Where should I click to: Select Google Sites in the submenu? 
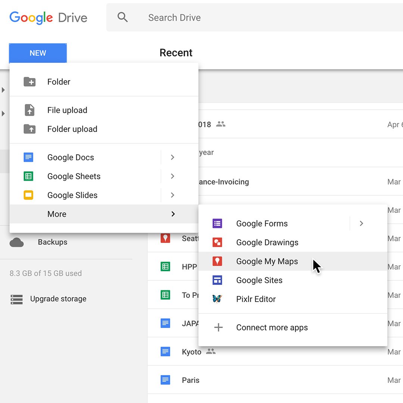click(x=293, y=280)
